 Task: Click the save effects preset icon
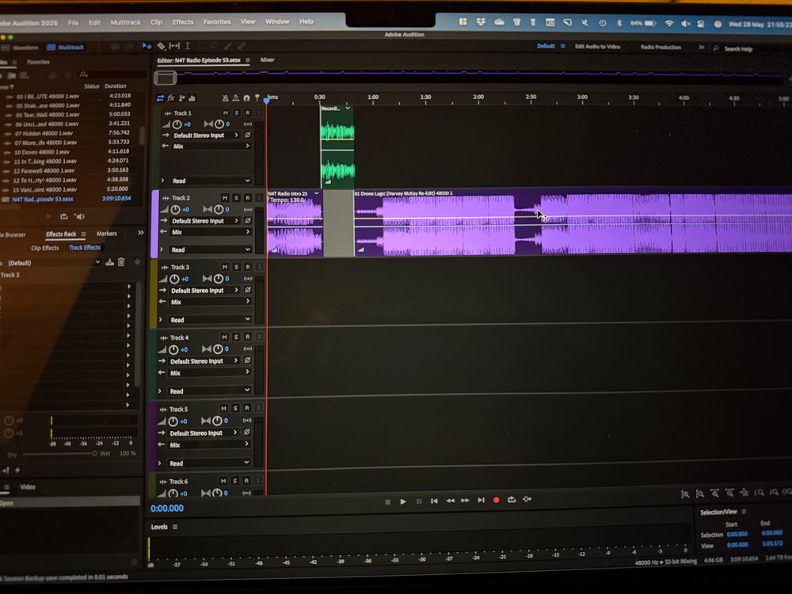click(x=109, y=261)
